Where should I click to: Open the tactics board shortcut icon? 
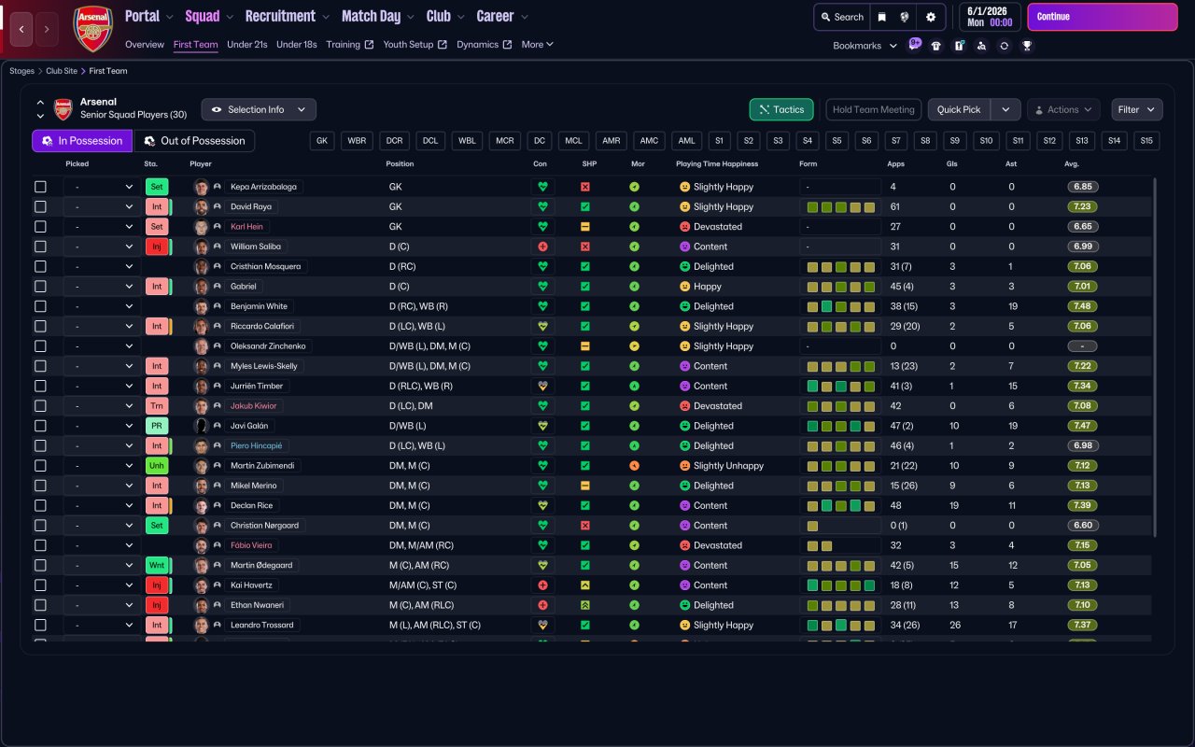coord(959,46)
